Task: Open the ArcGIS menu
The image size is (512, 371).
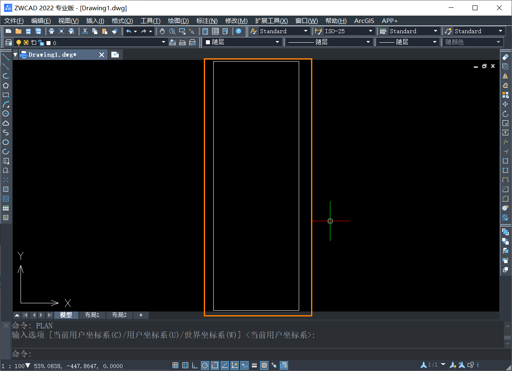Action: [364, 21]
